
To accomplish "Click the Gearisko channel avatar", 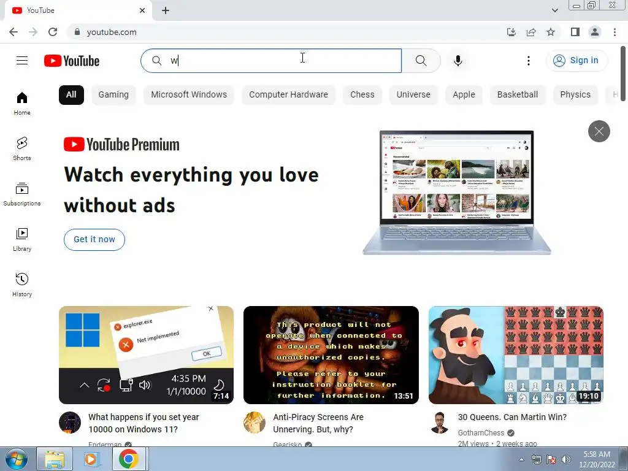I will coord(255,423).
